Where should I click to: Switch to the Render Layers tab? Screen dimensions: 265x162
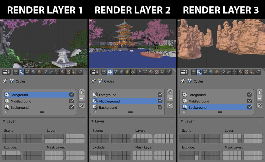coord(21,72)
